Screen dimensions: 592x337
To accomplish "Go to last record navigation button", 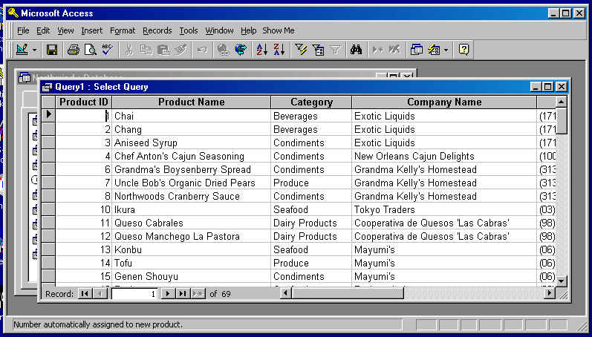I will 183,294.
